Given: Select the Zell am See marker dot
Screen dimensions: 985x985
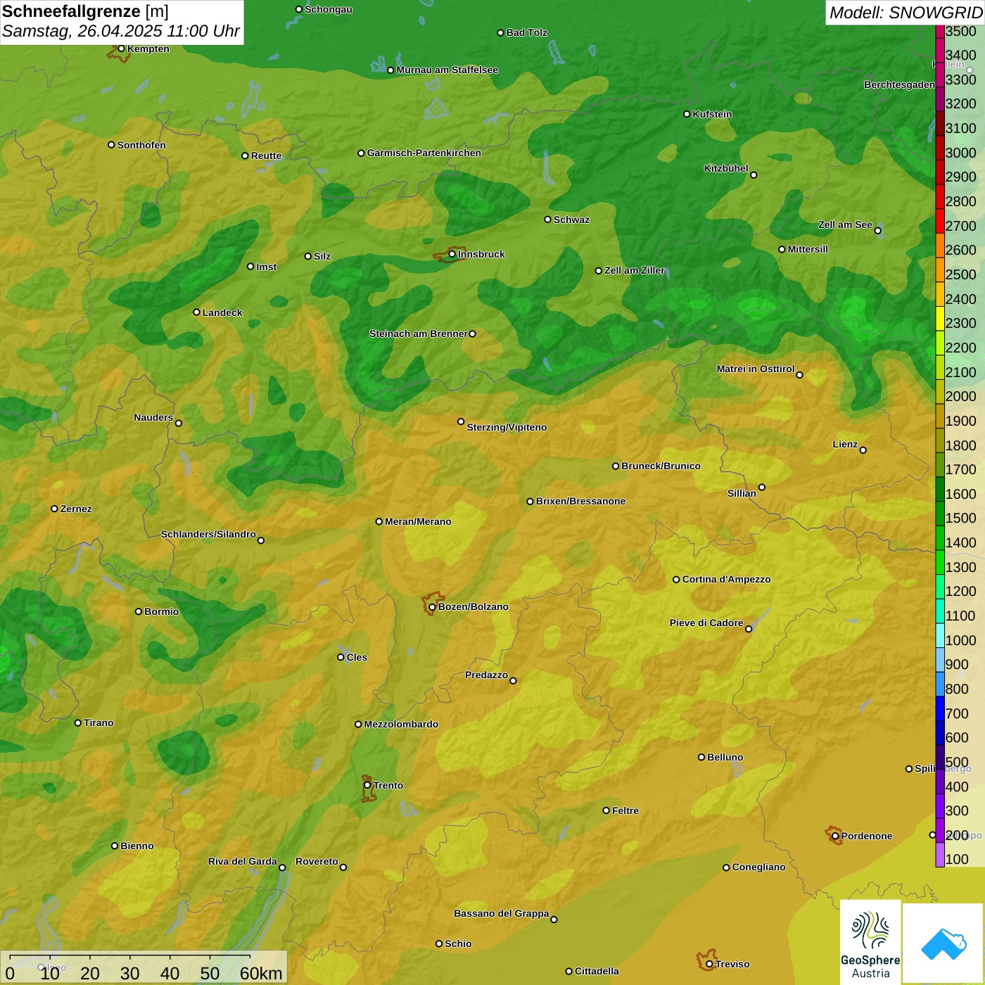Looking at the screenshot, I should click(877, 230).
